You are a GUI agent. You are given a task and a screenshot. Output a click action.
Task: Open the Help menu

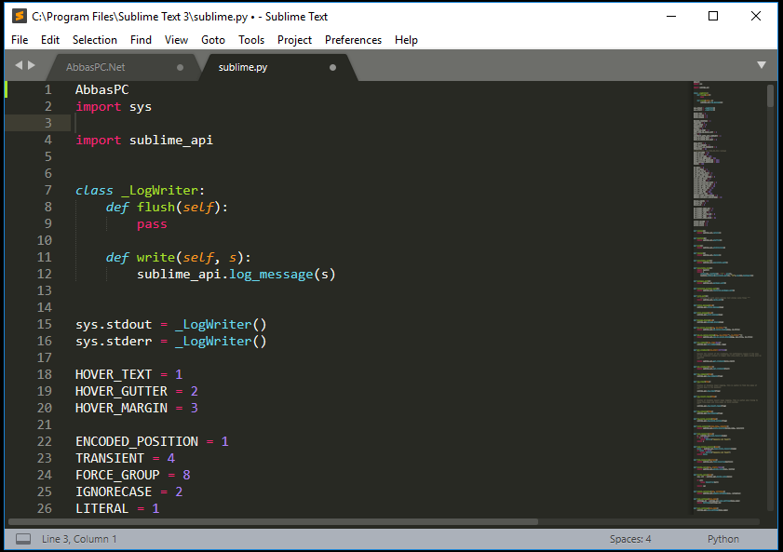point(406,40)
